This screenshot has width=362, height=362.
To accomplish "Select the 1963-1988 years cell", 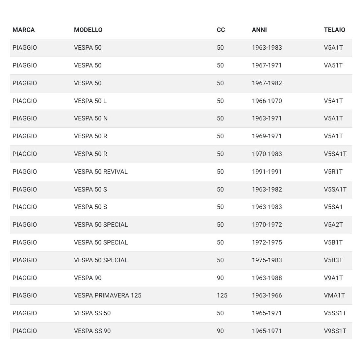I will (267, 278).
